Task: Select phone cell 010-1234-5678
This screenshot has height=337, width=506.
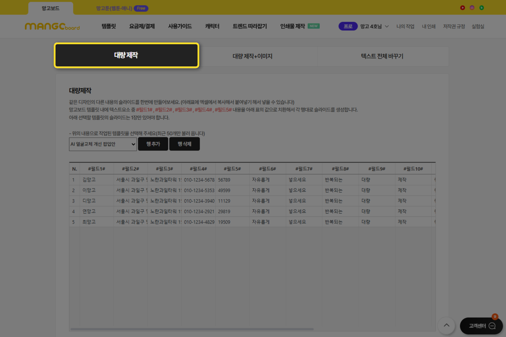Action: (199, 180)
